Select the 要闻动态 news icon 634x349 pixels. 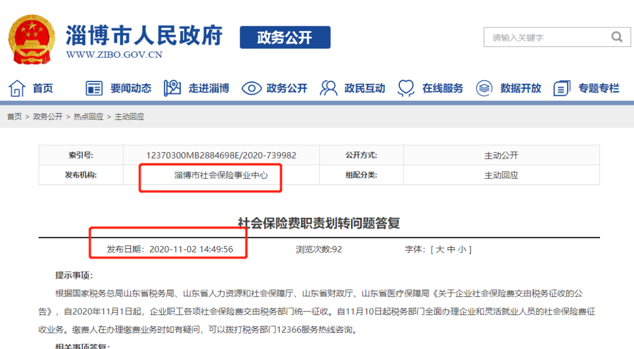(93, 87)
